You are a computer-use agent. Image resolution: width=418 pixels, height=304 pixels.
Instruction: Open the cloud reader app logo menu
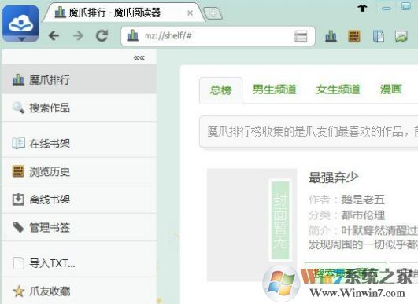20,24
